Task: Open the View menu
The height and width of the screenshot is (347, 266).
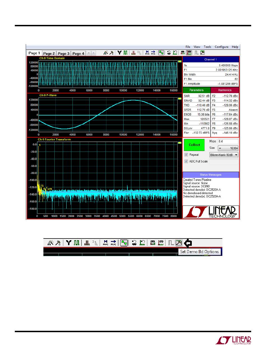Action: click(197, 47)
